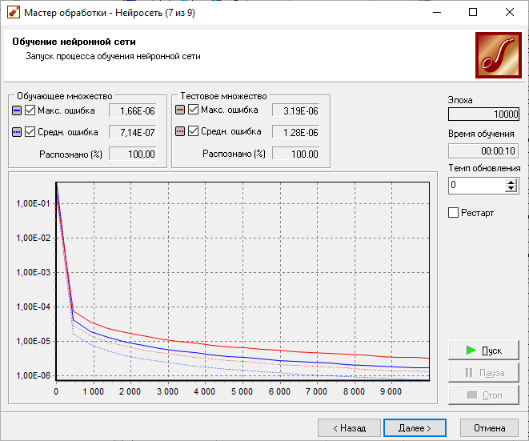Click the app icon in the title bar
This screenshot has height=441, width=529.
click(13, 13)
